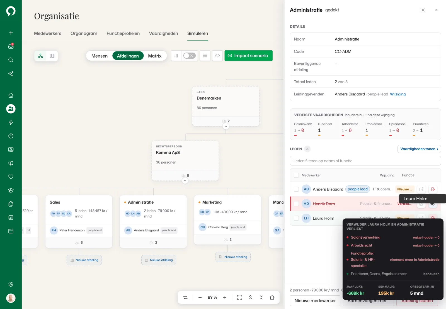Collapse the Komma ApS node chevron

coord(185,181)
